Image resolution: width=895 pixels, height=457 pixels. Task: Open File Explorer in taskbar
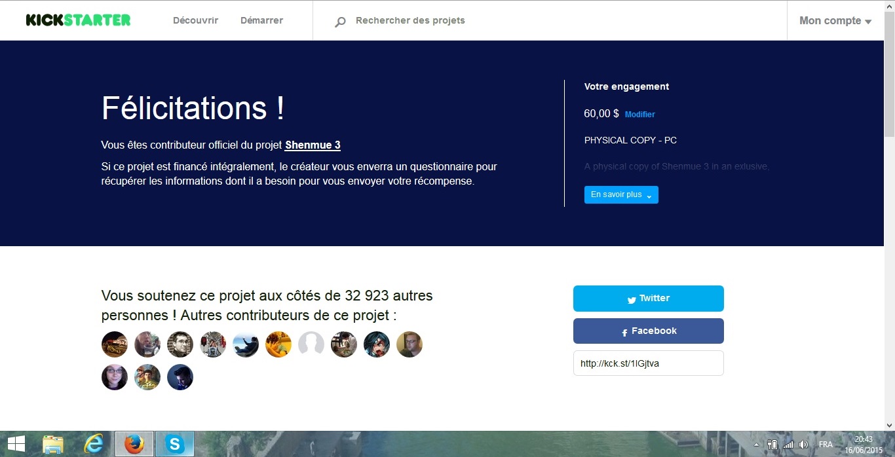tap(53, 444)
